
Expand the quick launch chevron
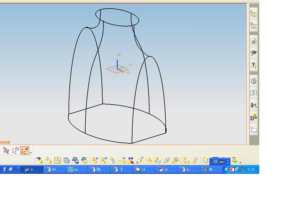point(18,168)
